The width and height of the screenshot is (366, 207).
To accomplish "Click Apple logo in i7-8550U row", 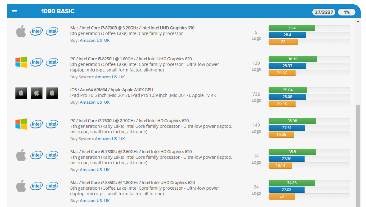I will pyautogui.click(x=21, y=186).
